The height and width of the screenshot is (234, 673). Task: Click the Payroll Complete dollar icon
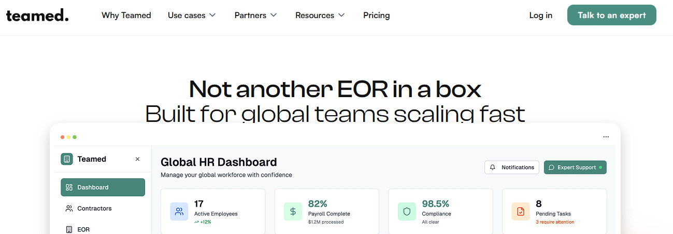pyautogui.click(x=293, y=211)
